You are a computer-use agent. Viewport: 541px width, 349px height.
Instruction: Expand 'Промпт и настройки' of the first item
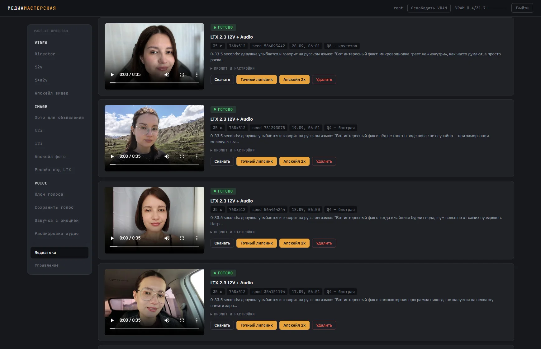[x=232, y=68]
